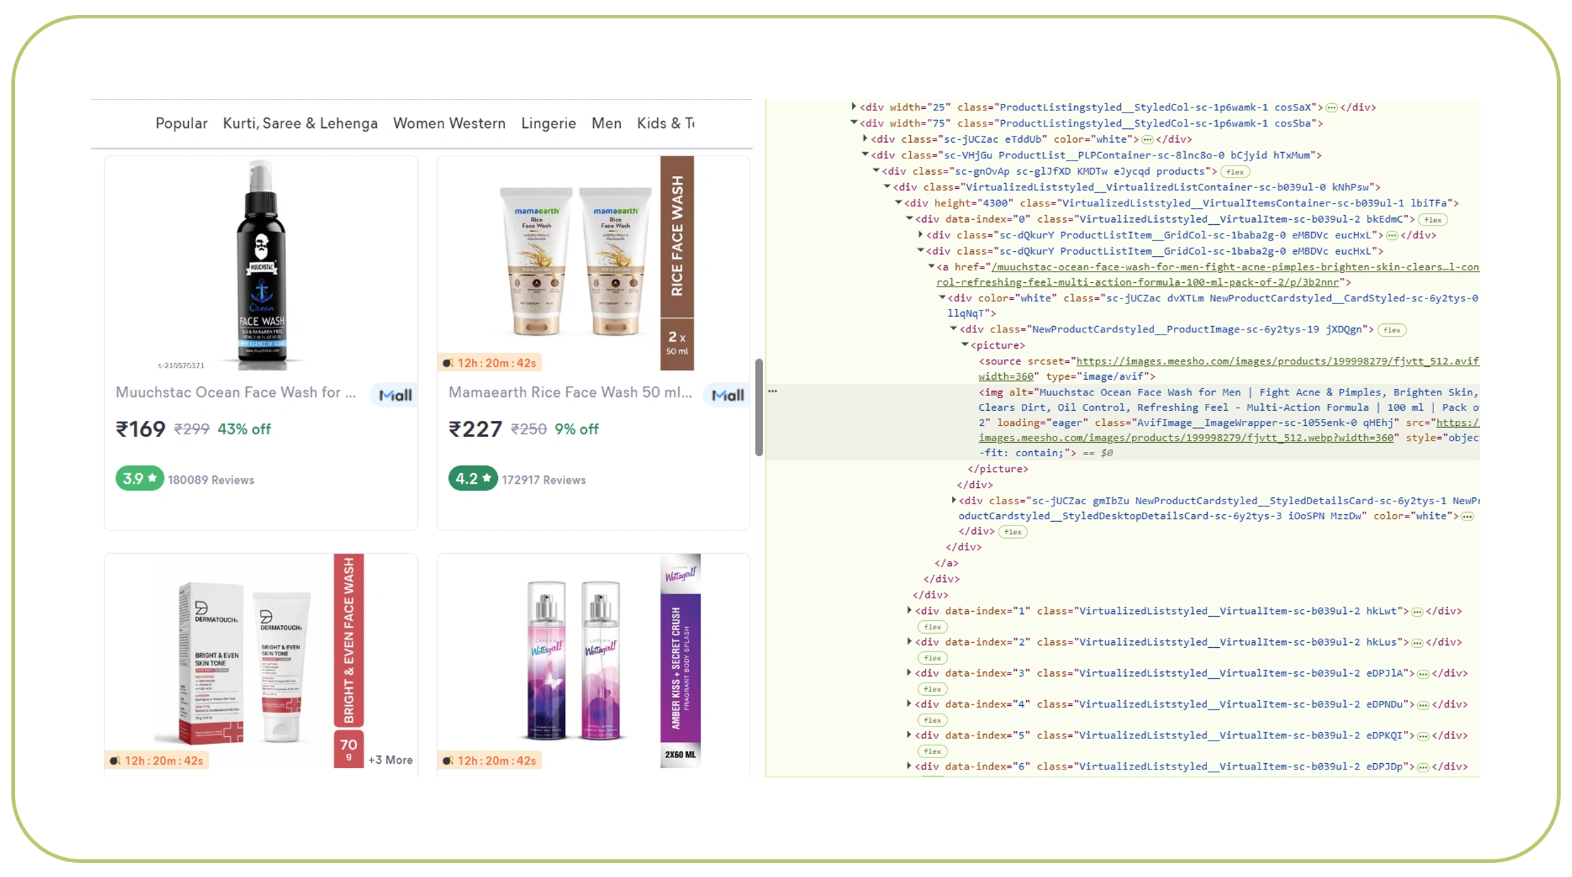Follow the muuchstac-ocean-face-wash href link
This screenshot has width=1572, height=877.
click(x=1208, y=274)
